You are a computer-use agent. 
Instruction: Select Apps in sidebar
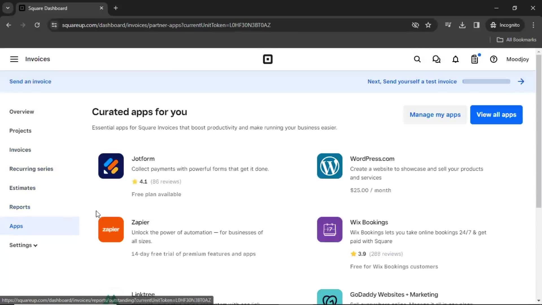pos(40,226)
